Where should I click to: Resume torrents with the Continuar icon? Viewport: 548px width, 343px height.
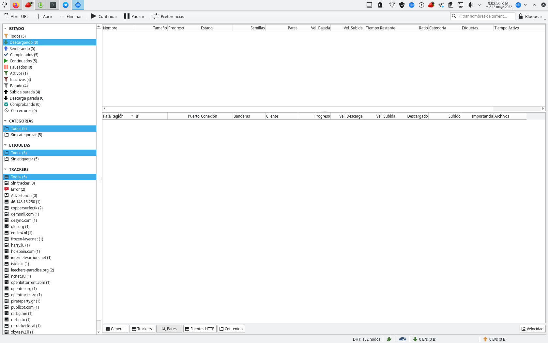point(104,16)
